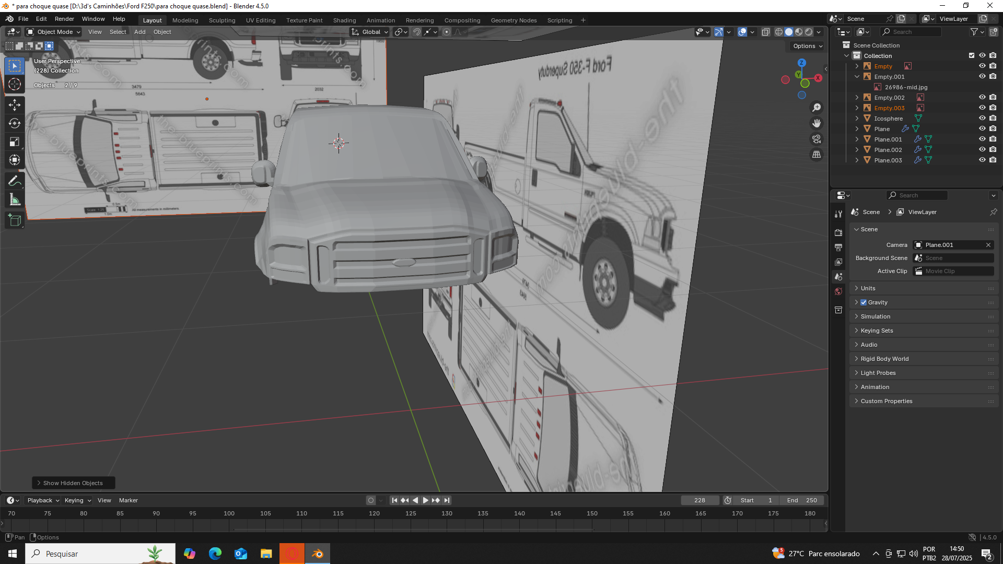Toggle Collection exclude checkbox in outliner
Screen dimensions: 1003x564
tap(972, 55)
